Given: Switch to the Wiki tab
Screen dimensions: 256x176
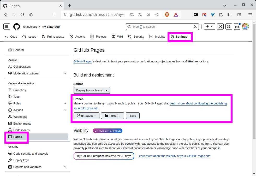Looking at the screenshot, I should coord(117,37).
